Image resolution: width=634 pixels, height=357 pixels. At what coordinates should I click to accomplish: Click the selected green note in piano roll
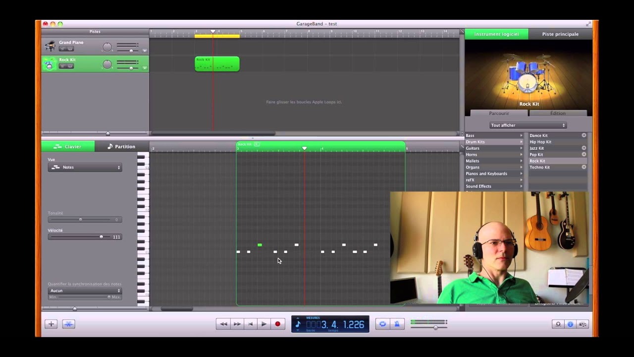(x=260, y=245)
